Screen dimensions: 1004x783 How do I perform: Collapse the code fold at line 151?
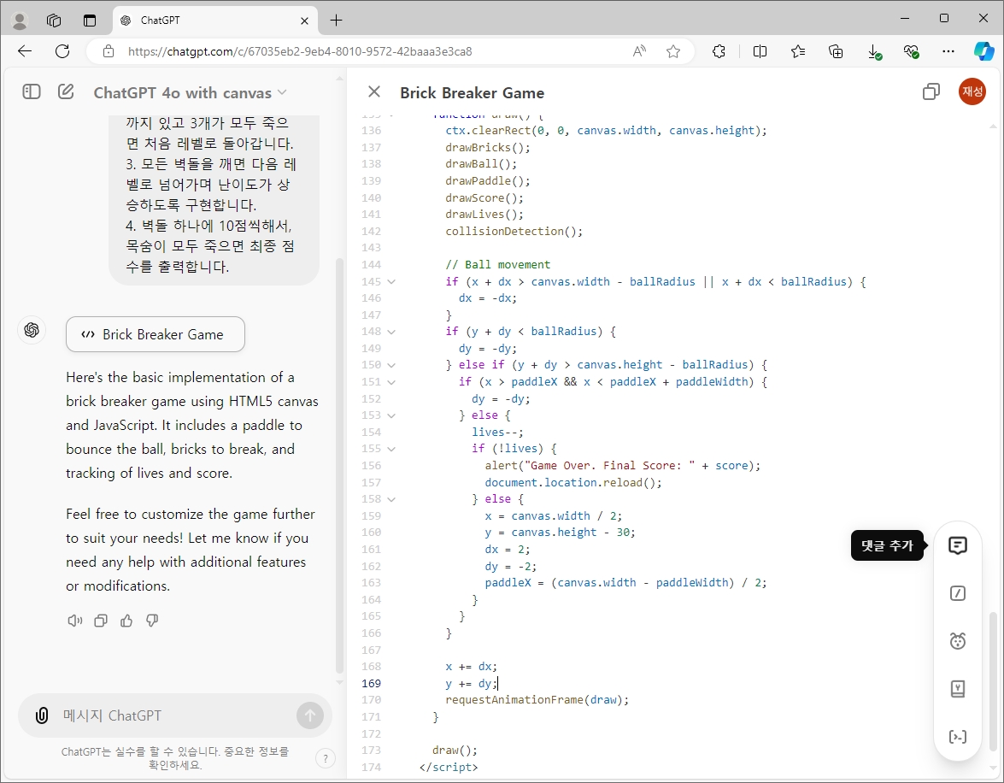391,382
